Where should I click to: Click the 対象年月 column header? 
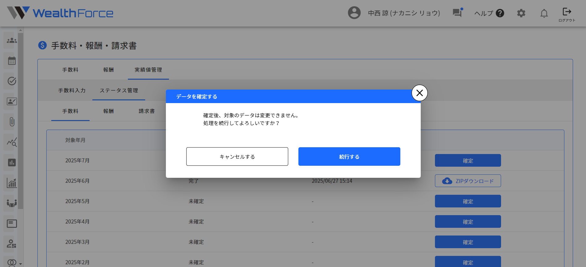click(x=75, y=140)
